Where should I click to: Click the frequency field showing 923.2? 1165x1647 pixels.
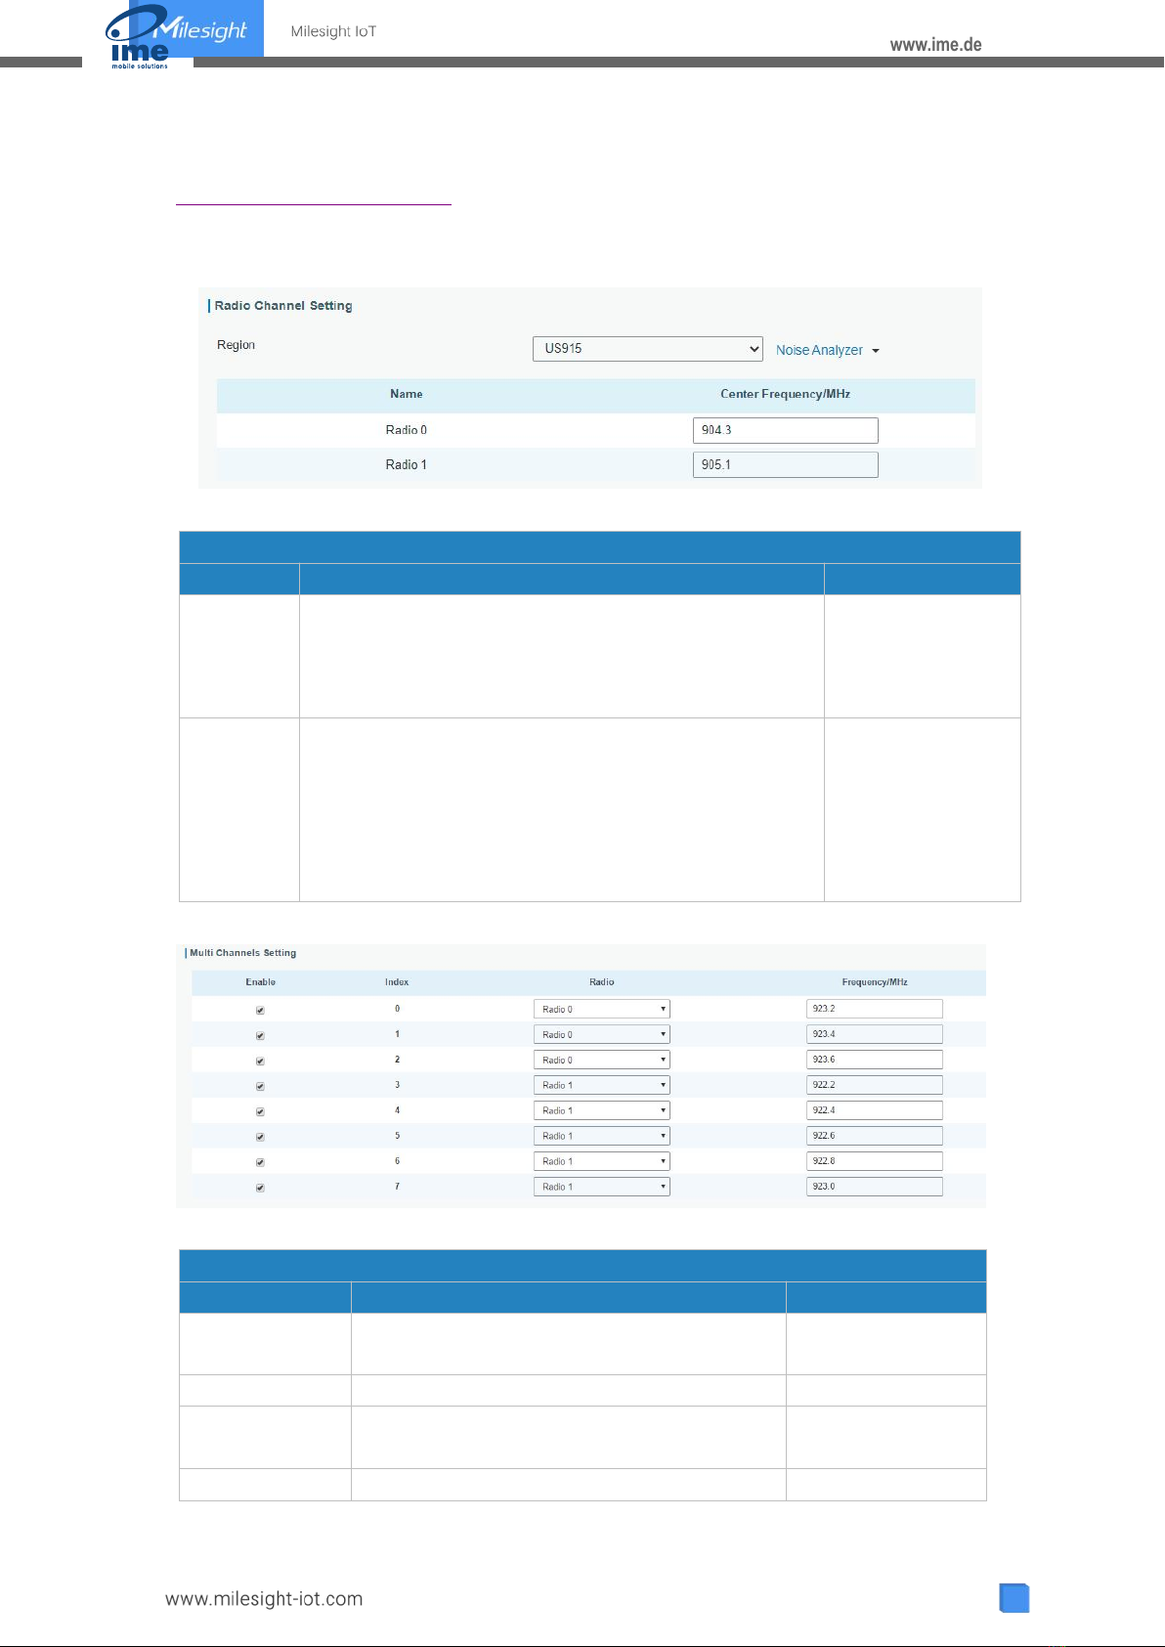coord(875,1009)
